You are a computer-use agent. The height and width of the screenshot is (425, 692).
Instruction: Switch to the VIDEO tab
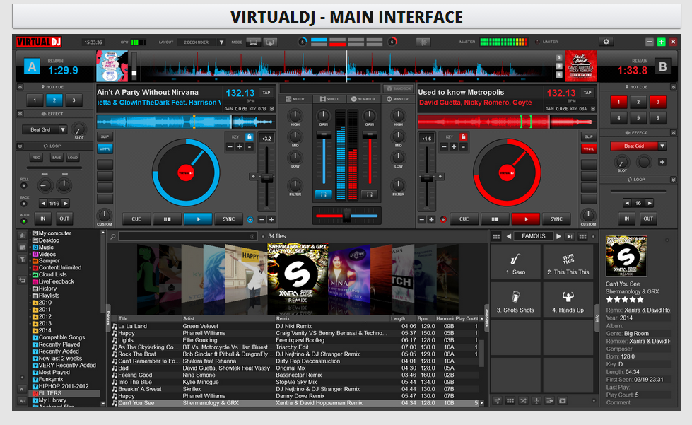[329, 99]
